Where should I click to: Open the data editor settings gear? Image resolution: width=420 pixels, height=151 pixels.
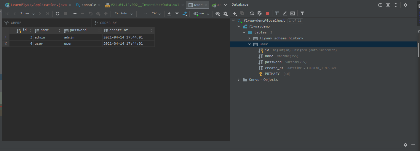(225, 14)
